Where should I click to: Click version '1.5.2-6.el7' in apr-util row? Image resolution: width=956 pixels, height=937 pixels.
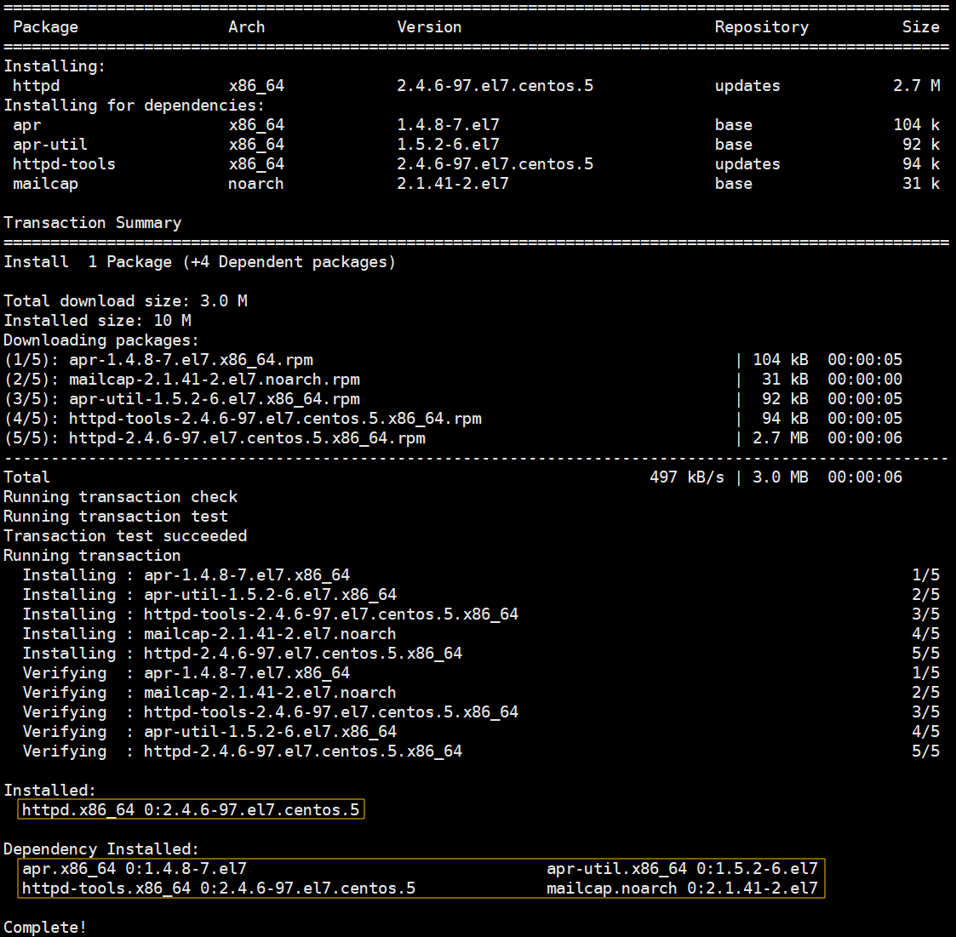(448, 145)
